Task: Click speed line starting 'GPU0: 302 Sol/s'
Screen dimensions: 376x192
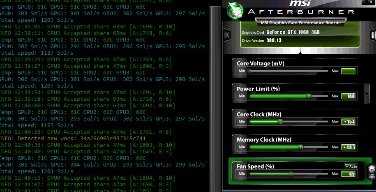Action: coord(102,46)
